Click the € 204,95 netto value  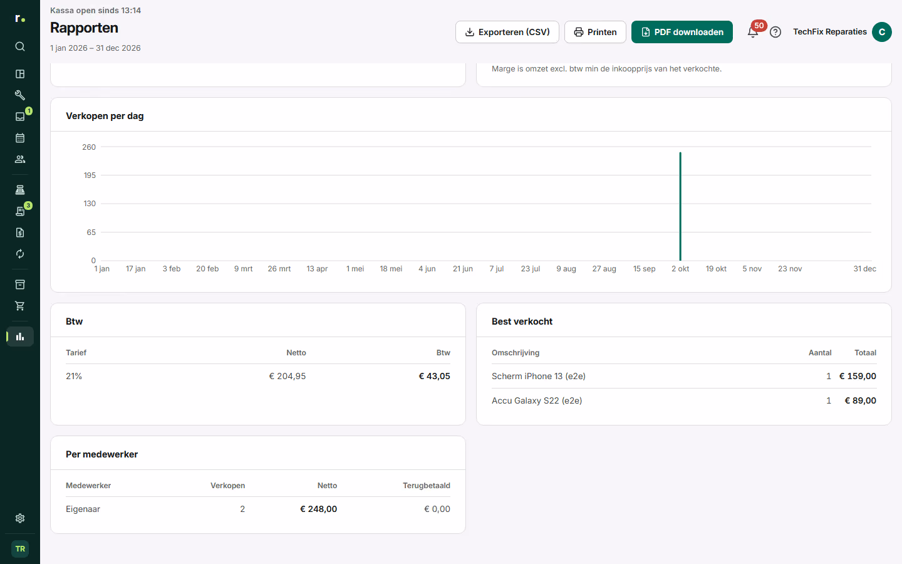(288, 376)
